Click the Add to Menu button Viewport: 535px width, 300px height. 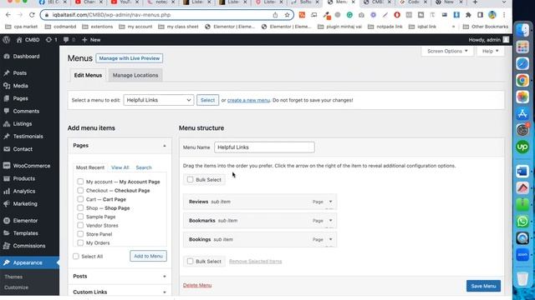tap(148, 256)
